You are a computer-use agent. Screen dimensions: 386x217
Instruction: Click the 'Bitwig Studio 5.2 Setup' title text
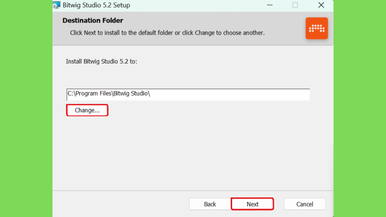click(96, 5)
